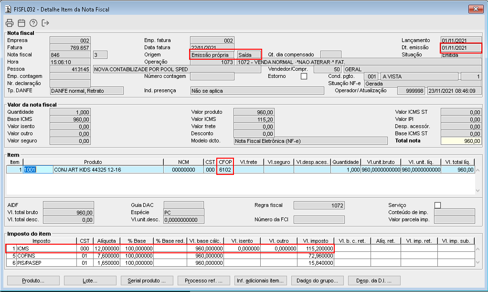Viewport: 488px width, 292px height.
Task: Click the document icon in title bar
Action: [8, 10]
